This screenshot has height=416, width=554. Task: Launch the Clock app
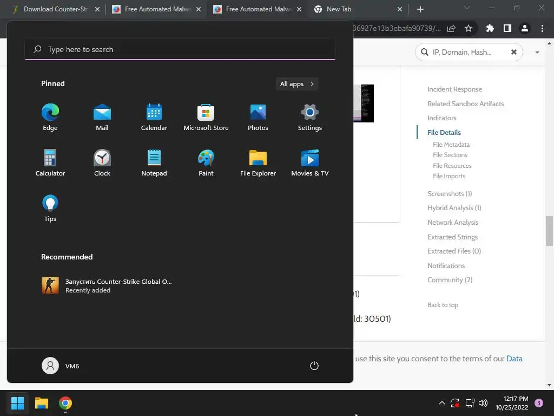102,162
